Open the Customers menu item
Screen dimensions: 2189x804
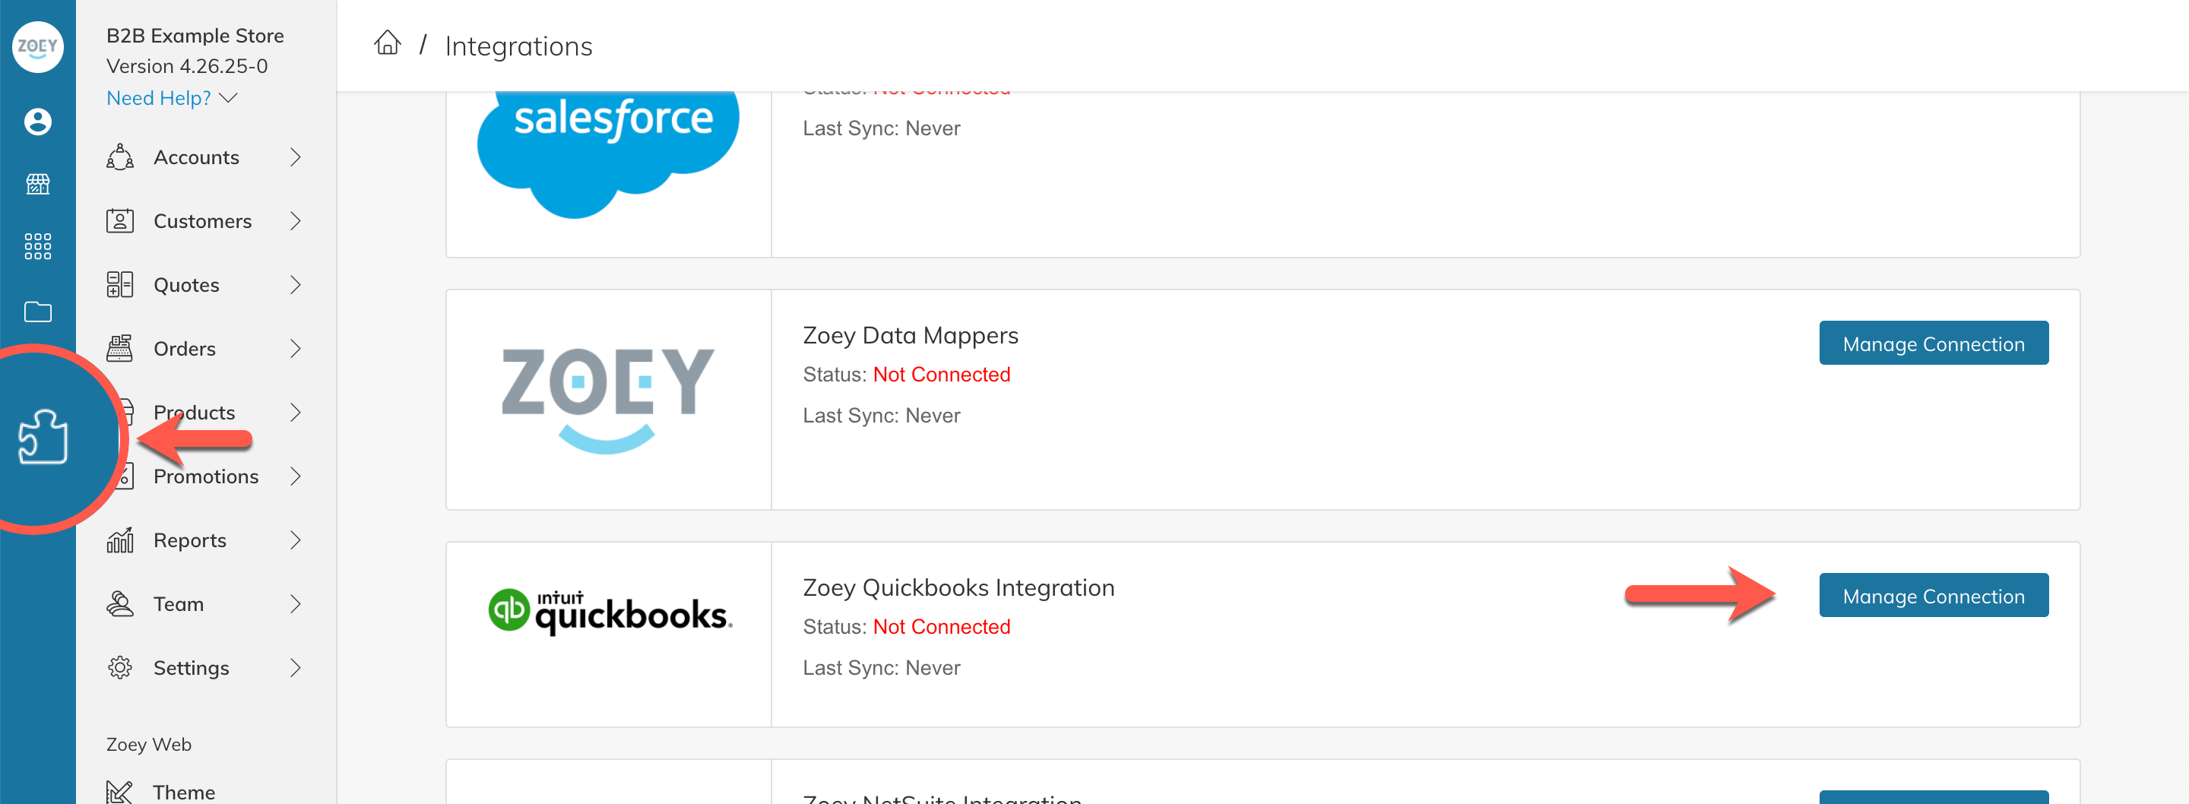(204, 221)
